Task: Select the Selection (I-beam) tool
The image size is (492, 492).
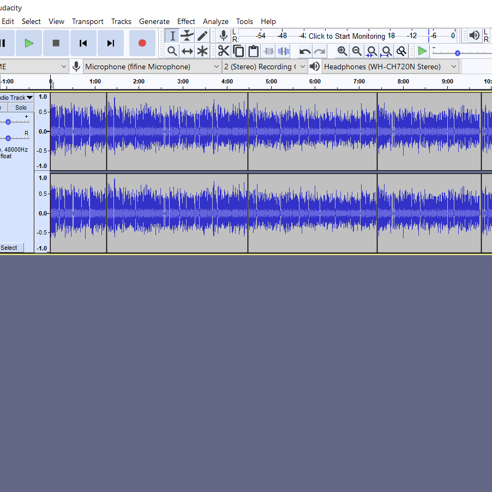Action: [x=172, y=36]
